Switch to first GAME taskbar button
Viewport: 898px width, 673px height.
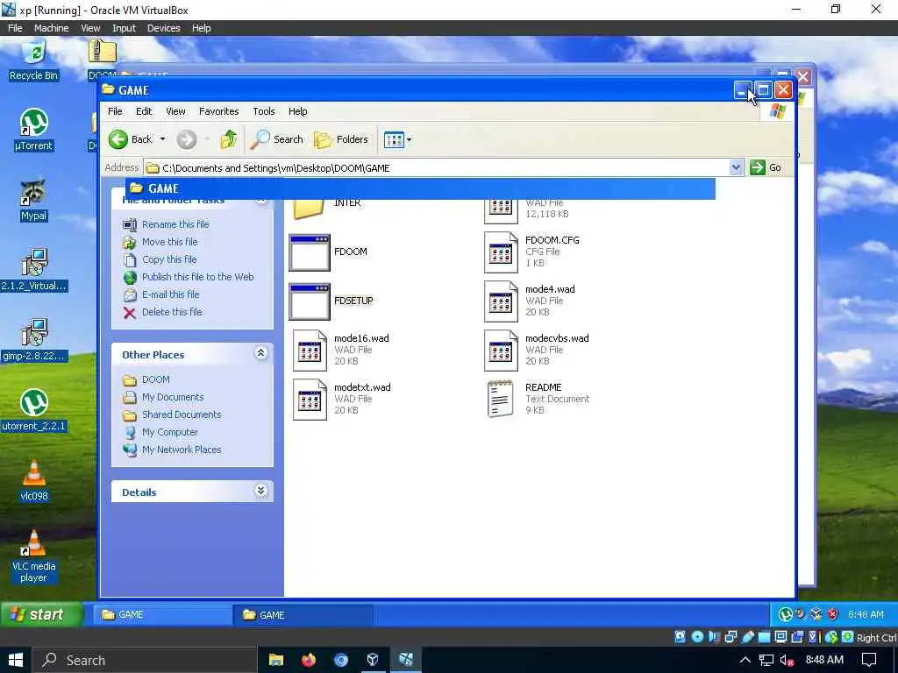click(x=162, y=614)
